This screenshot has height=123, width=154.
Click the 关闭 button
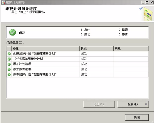click(137, 117)
